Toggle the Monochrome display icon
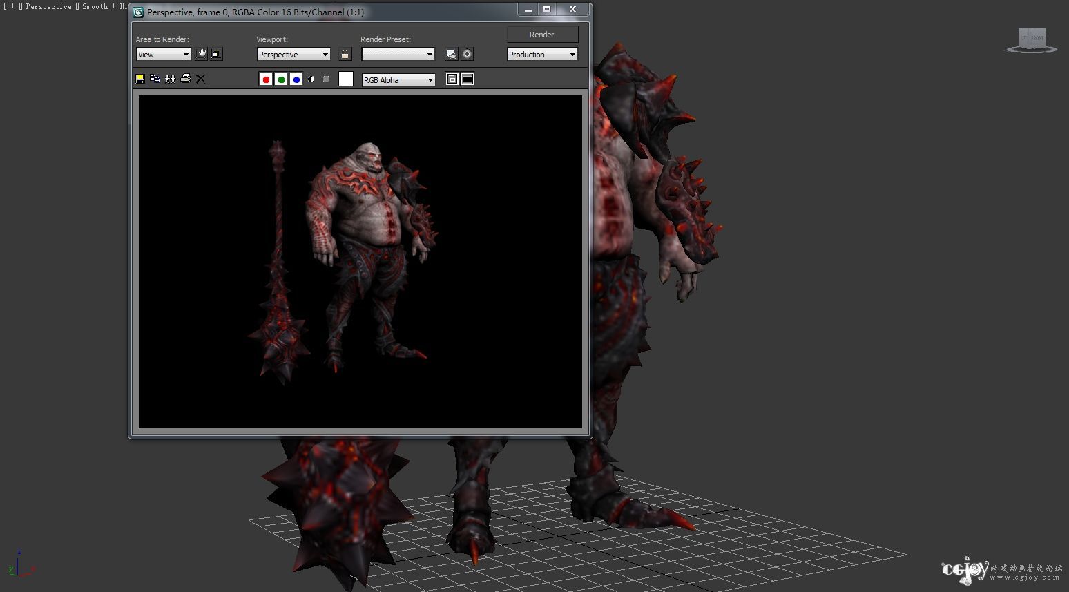1069x592 pixels. [x=327, y=79]
